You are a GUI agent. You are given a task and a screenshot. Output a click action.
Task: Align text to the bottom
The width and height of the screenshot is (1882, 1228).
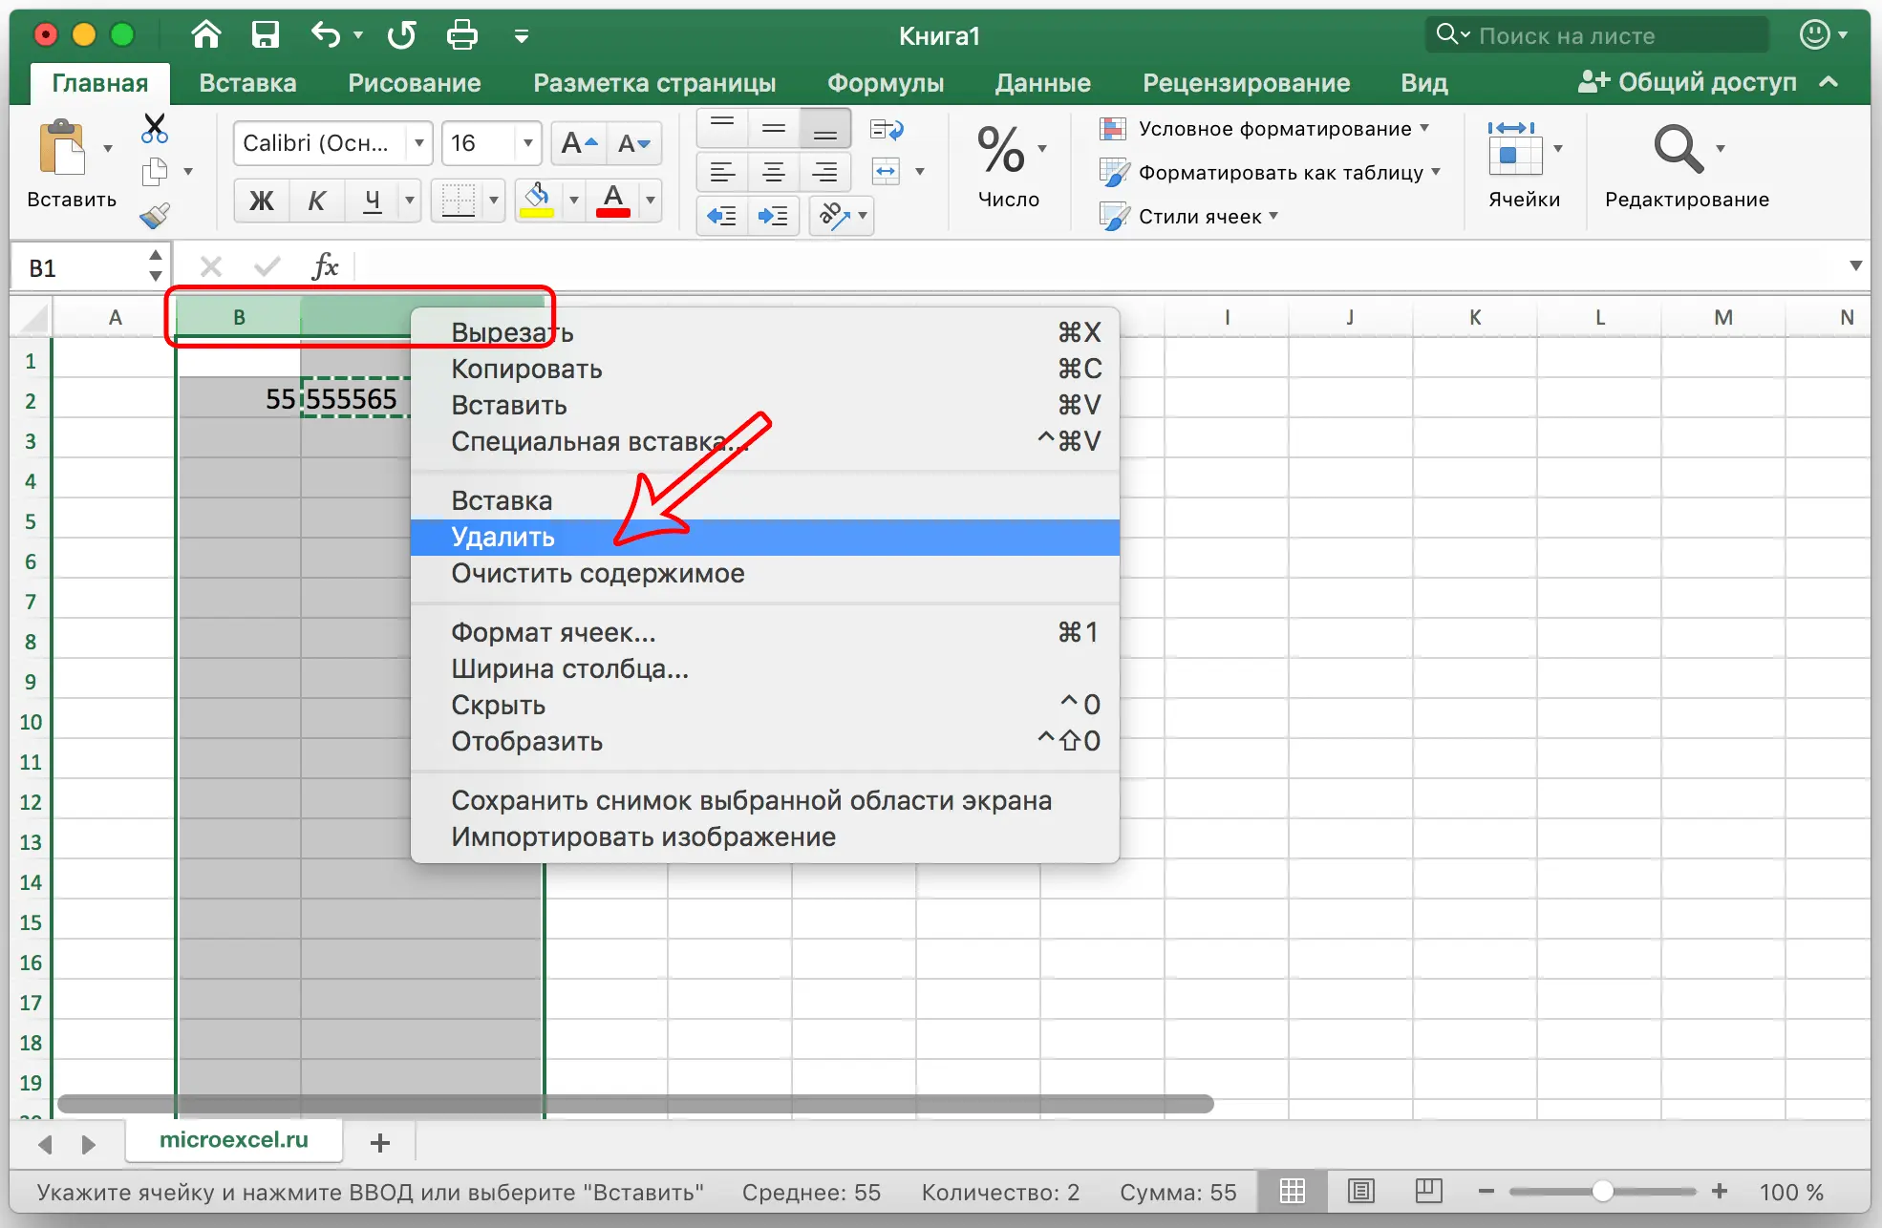point(825,128)
